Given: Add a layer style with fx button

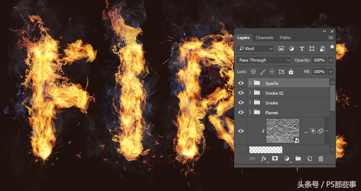Looking at the screenshot, I should pos(264,159).
